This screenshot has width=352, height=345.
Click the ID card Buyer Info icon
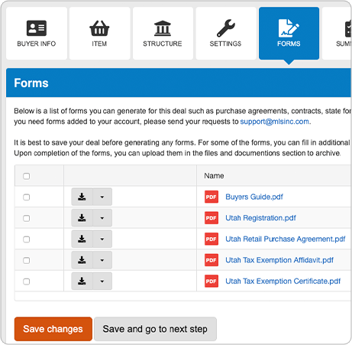coord(37,28)
